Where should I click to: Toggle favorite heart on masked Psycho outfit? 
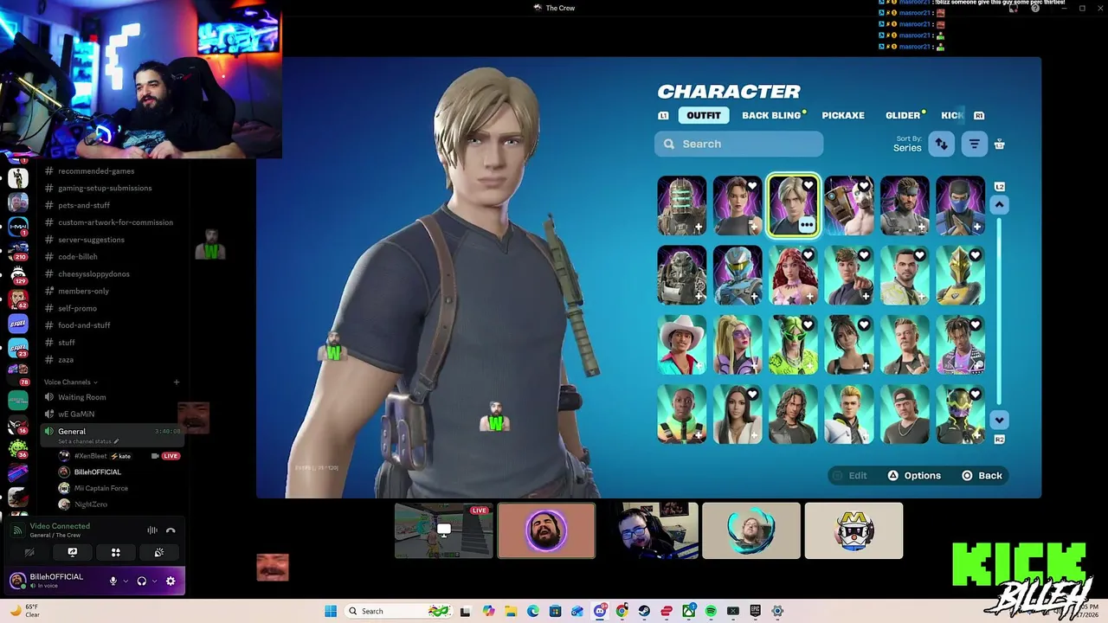(864, 186)
